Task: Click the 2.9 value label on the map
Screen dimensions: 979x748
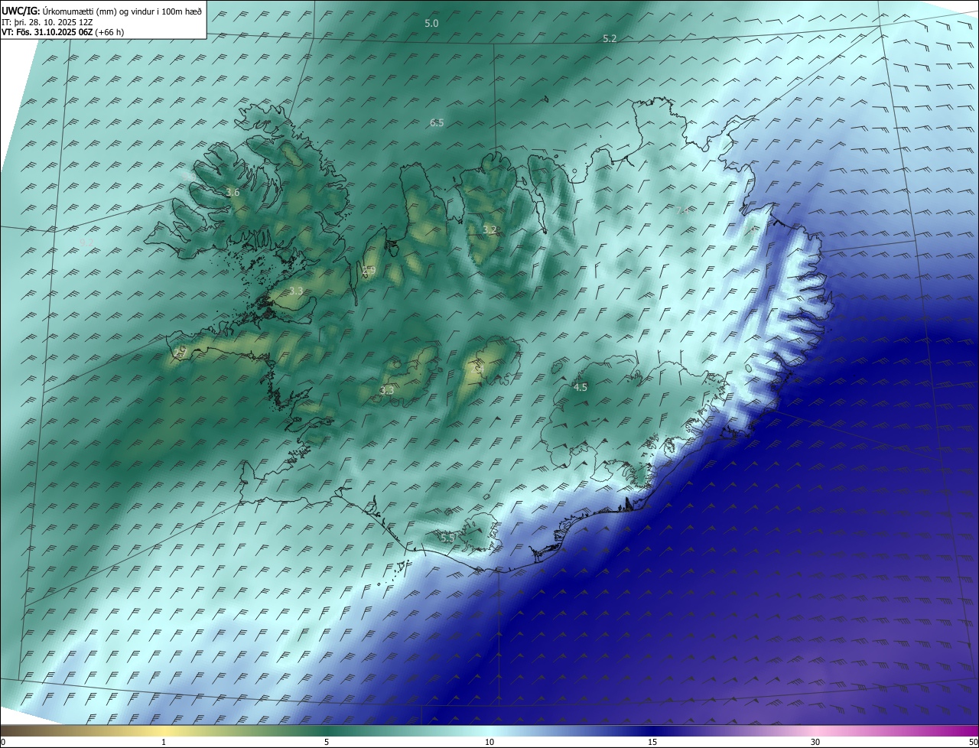Action: pyautogui.click(x=369, y=270)
